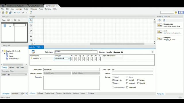Collapse table editor header with double chevron
Image resolution: width=184 pixels, height=103 pixels.
(x=152, y=52)
